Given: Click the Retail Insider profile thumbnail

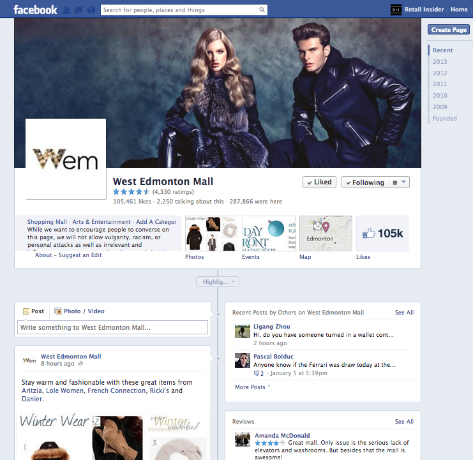Looking at the screenshot, I should tap(396, 10).
